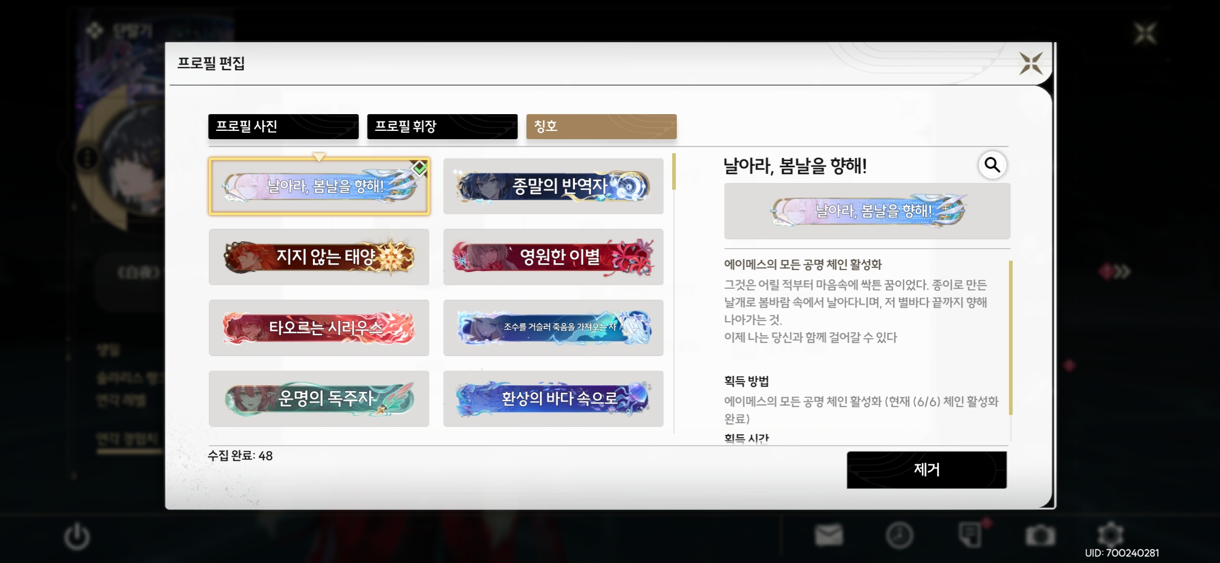Choose the 영원한 이별 title
Viewport: 1220px width, 563px height.
coord(553,257)
